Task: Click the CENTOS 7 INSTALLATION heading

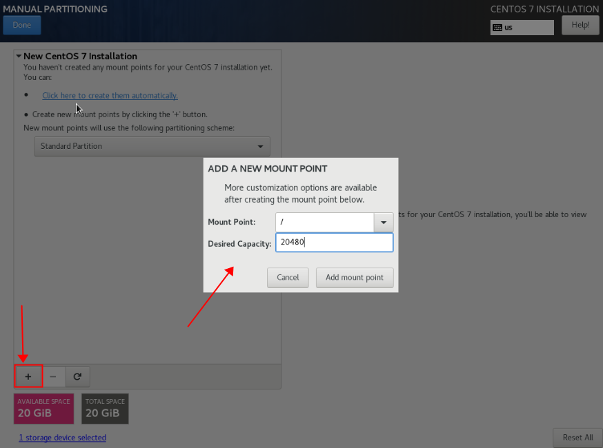Action: click(x=544, y=9)
